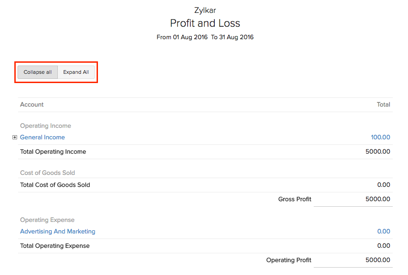Click the Account column header
This screenshot has height=275, width=408.
coord(32,105)
